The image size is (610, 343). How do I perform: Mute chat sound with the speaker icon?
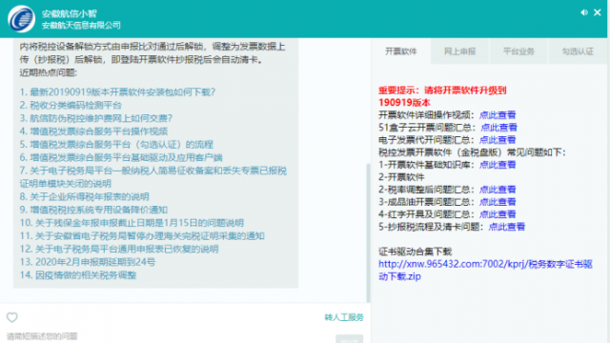584,12
